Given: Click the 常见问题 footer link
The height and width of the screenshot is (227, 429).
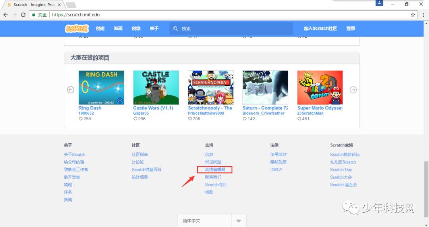Looking at the screenshot, I should coord(213,162).
